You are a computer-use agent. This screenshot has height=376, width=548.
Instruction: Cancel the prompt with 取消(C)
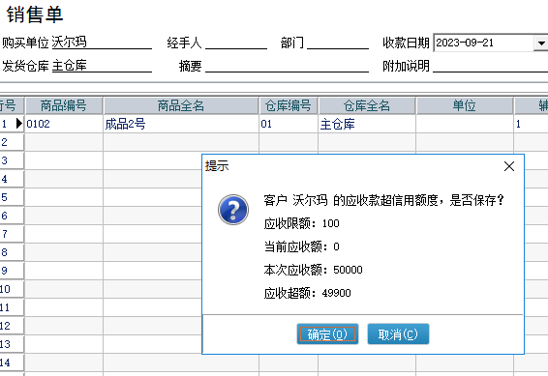[398, 334]
